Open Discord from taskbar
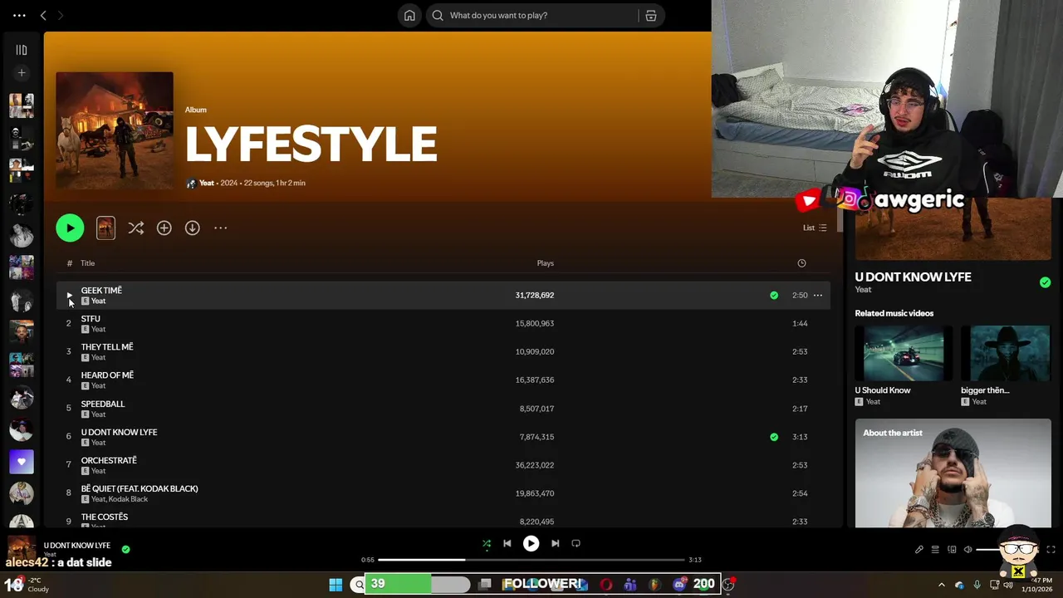 (x=679, y=585)
